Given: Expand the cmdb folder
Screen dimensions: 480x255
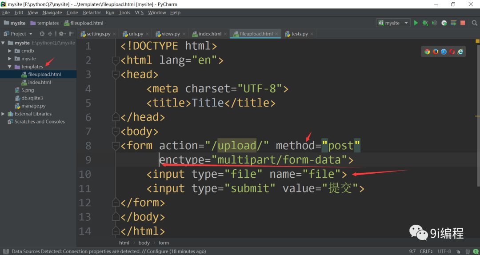Looking at the screenshot, I should (9, 51).
